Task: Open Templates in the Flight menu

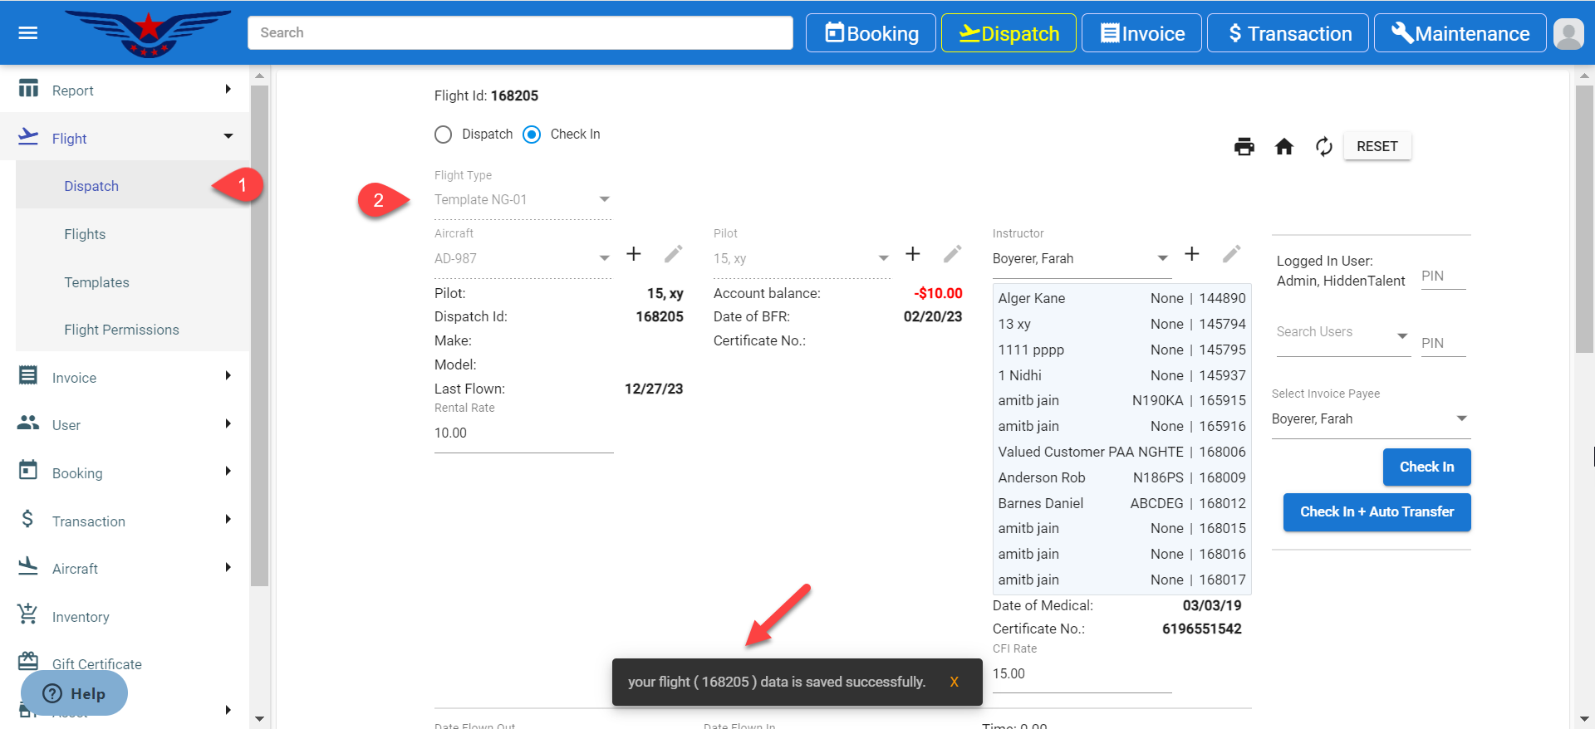Action: [x=96, y=282]
